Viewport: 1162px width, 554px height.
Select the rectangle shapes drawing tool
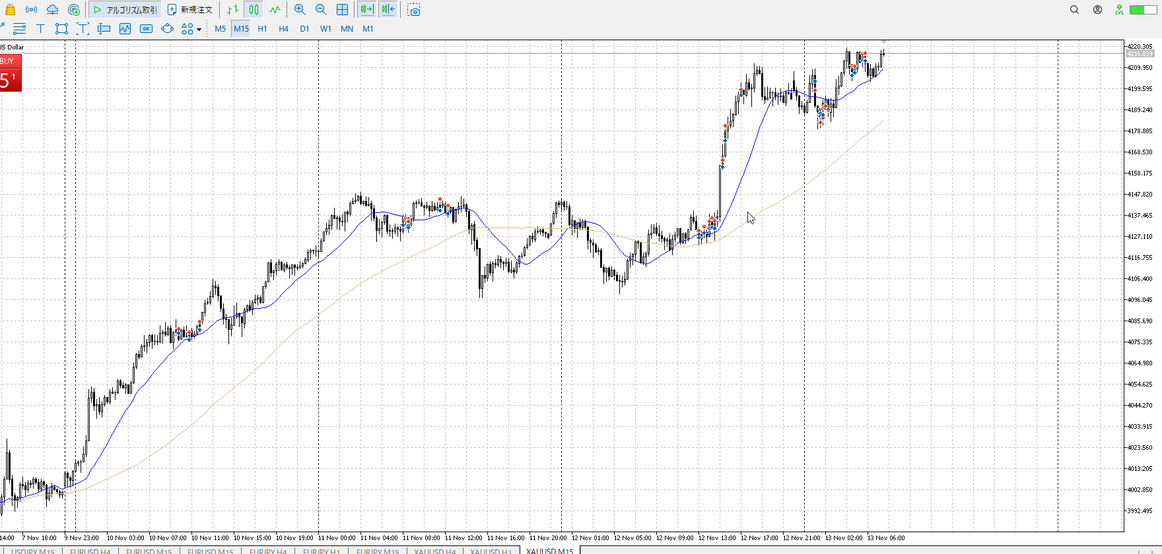pos(61,28)
